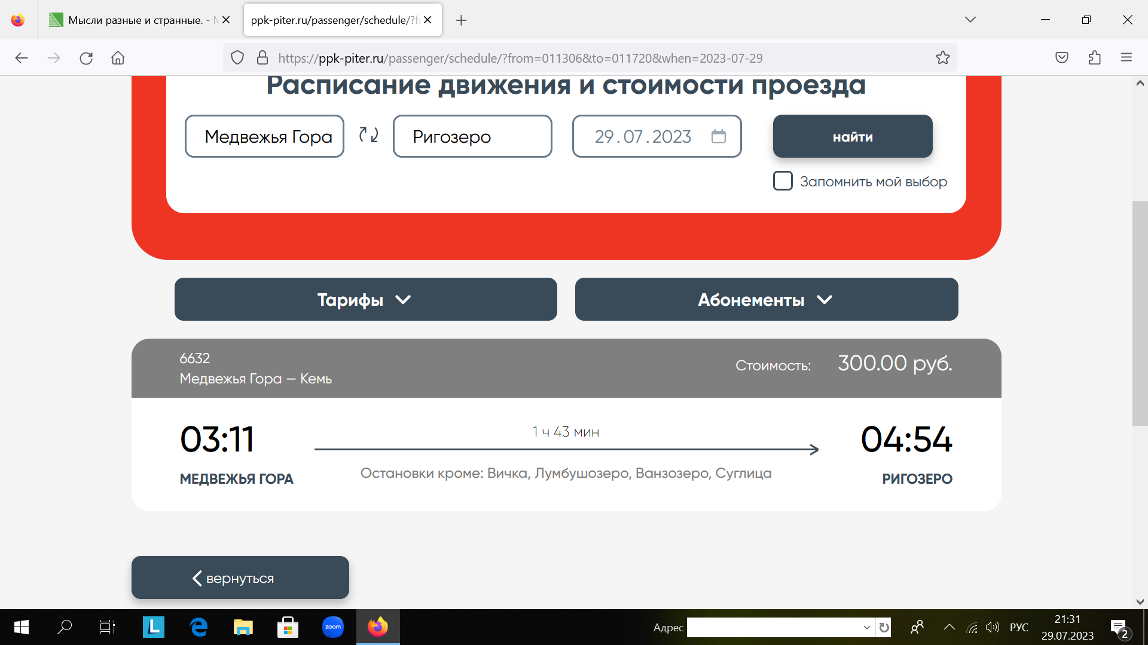Click the вернуться back button
The width and height of the screenshot is (1148, 645).
tap(240, 578)
